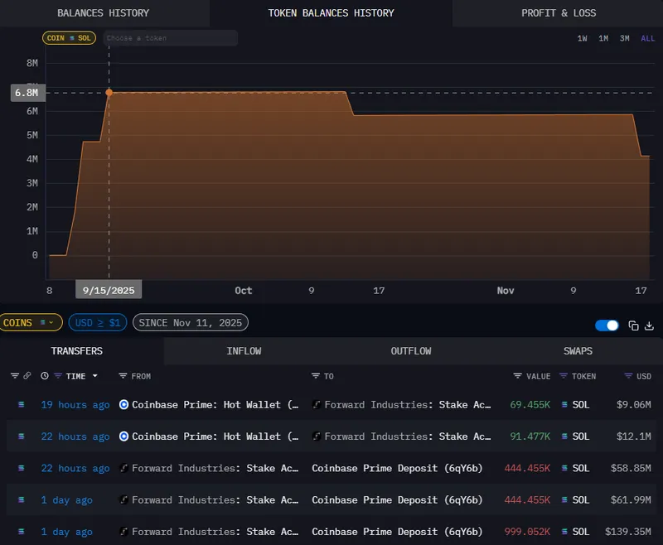Image resolution: width=663 pixels, height=545 pixels.
Task: Open the filter icon on the TIME column
Action: (x=58, y=376)
